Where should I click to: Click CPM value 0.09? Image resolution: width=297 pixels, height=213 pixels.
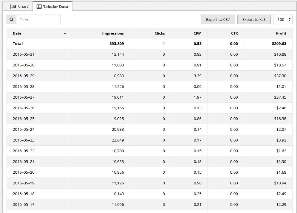click(198, 87)
